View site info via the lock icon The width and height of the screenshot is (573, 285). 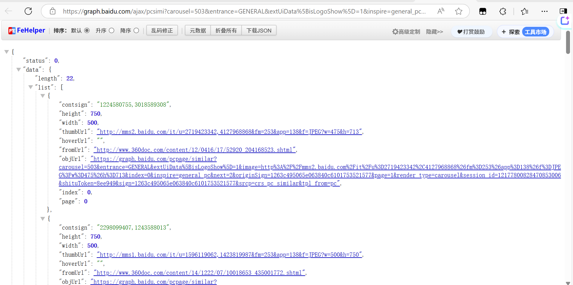pyautogui.click(x=53, y=11)
